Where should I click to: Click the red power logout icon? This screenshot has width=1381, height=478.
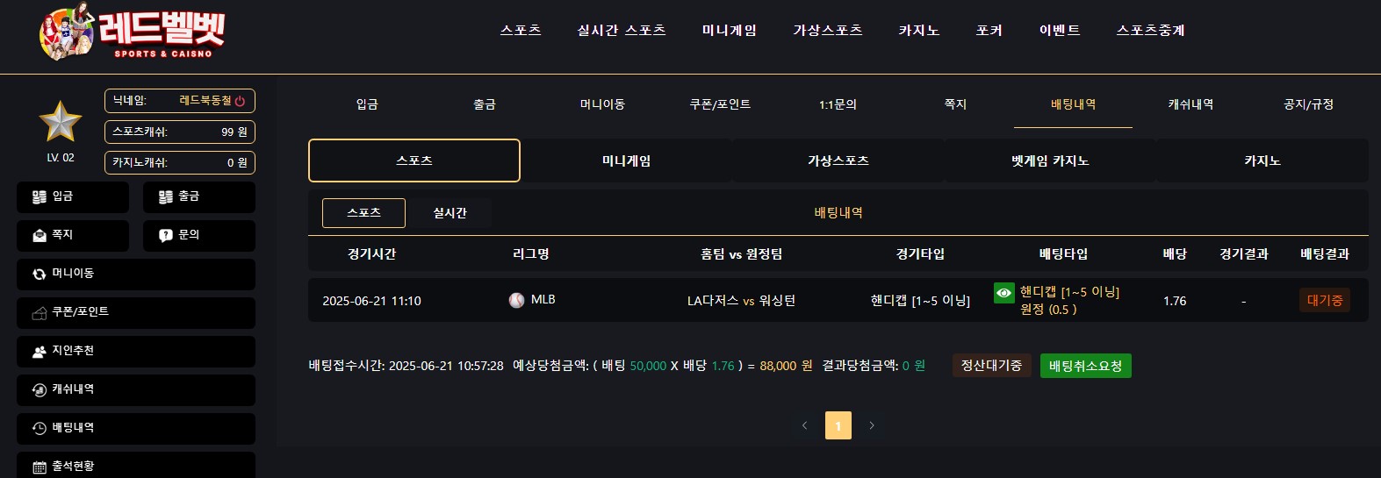pos(240,101)
